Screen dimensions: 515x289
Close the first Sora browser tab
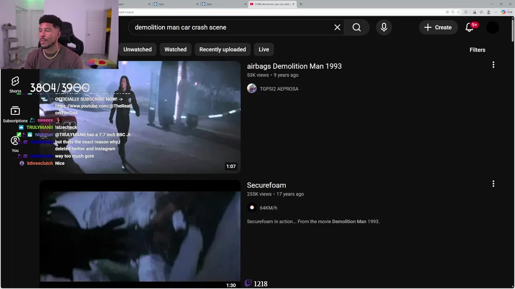tap(198, 4)
